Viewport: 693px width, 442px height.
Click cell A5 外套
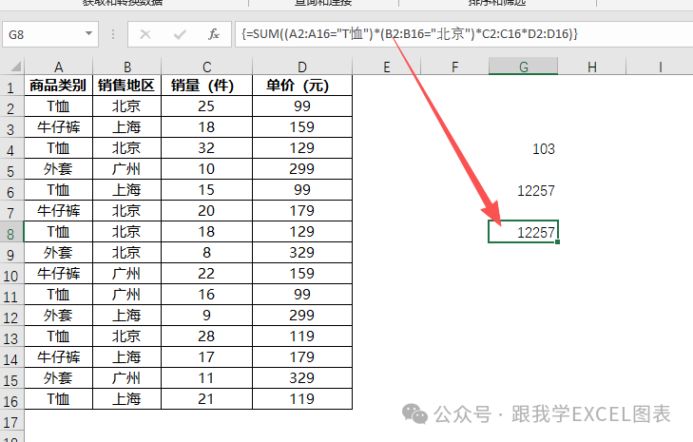[x=58, y=169]
